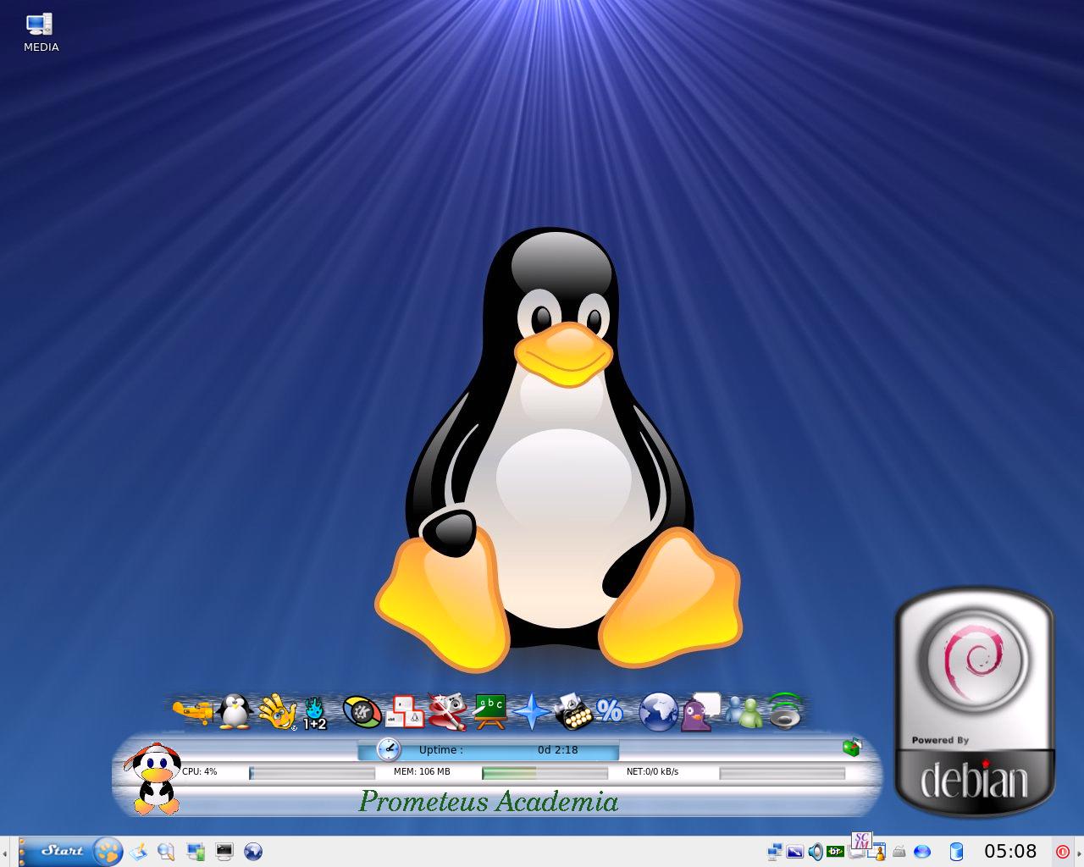The height and width of the screenshot is (867, 1084).
Task: Launch the globe web browser dock icon
Action: coord(659,712)
